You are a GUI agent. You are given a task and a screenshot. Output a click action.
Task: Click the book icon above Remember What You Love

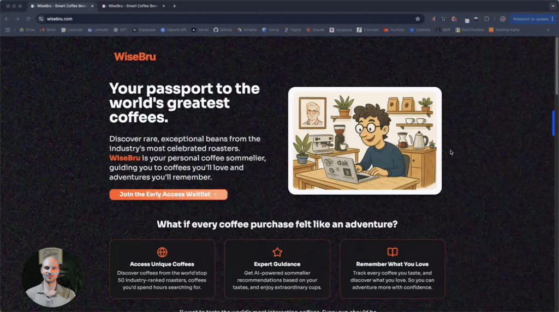coord(393,252)
